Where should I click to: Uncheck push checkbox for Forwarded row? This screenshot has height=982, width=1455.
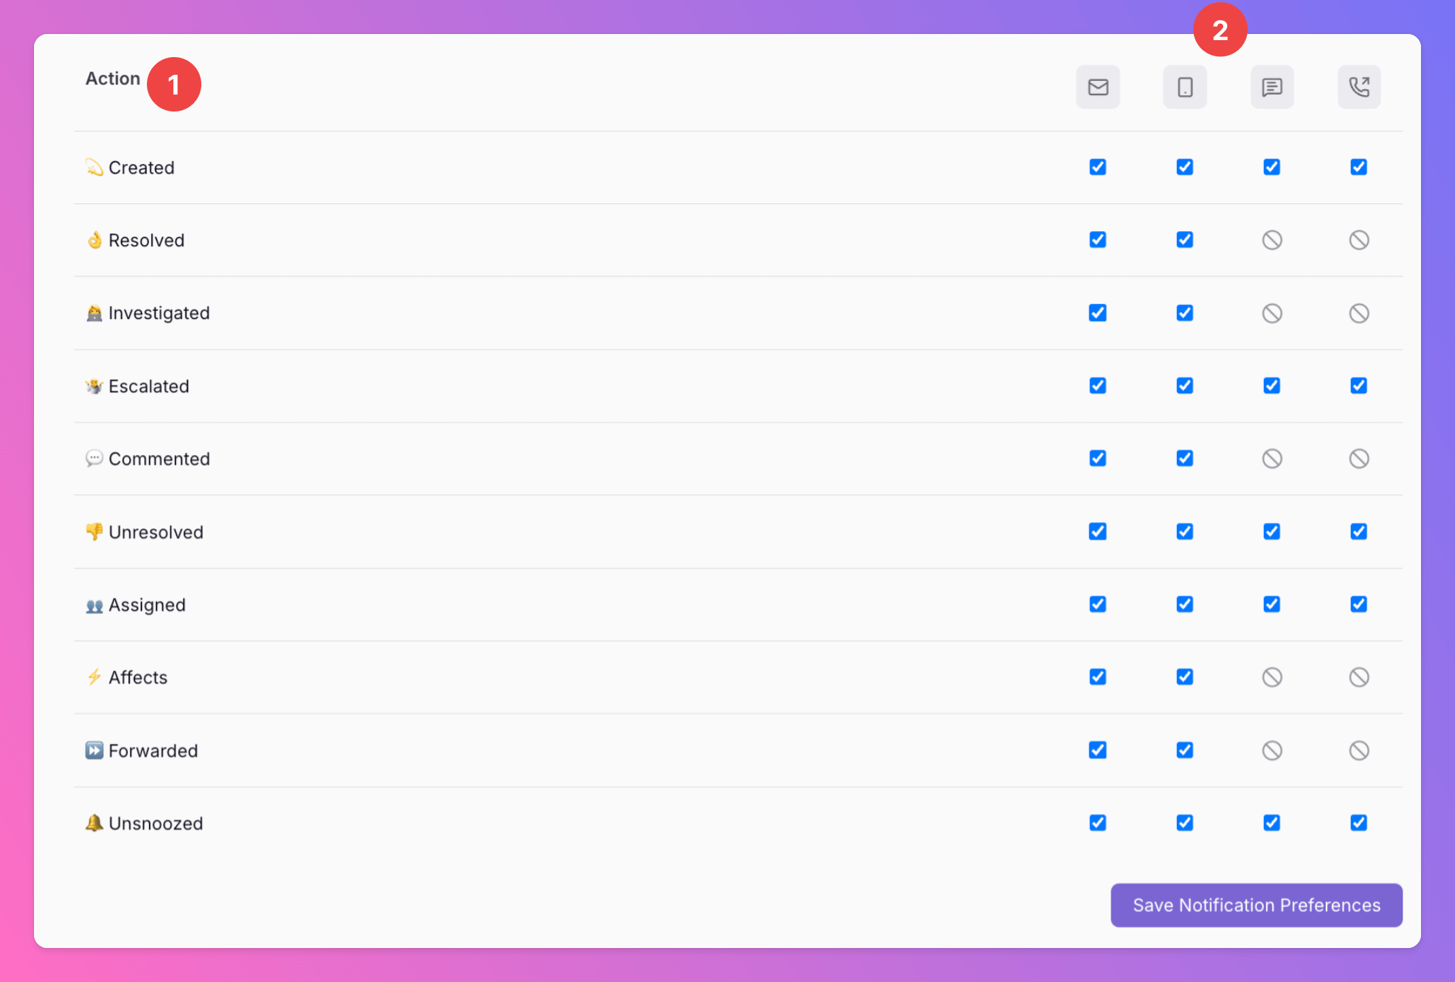[x=1184, y=750]
